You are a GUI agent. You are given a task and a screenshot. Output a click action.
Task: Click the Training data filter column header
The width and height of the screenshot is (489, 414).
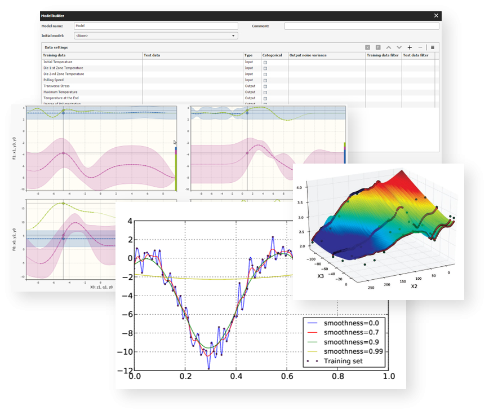tap(383, 55)
